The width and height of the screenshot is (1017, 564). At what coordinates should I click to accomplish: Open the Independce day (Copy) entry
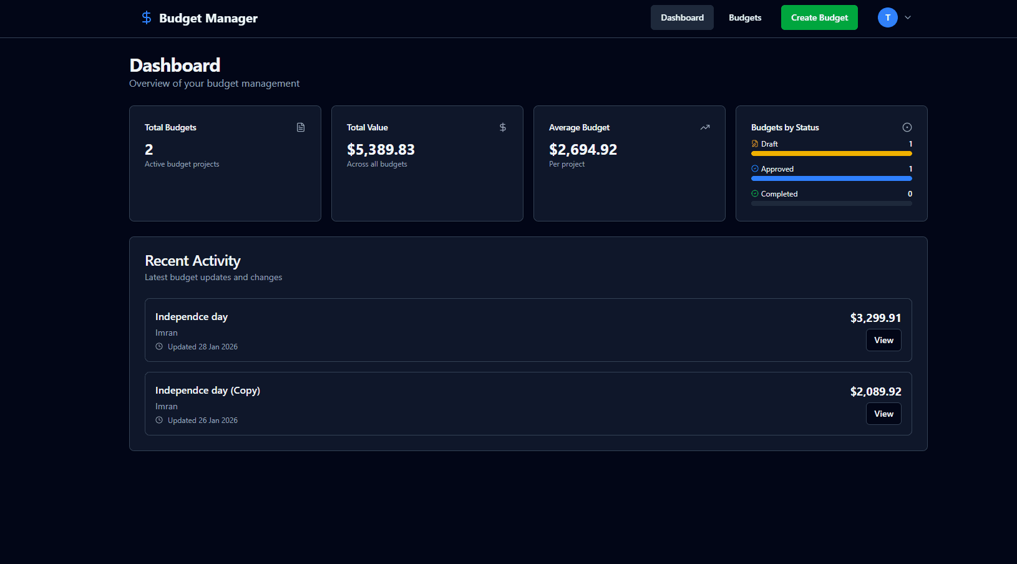pos(883,414)
